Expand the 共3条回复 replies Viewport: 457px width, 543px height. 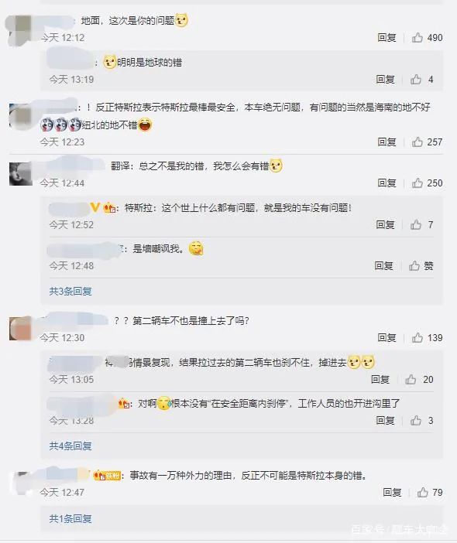(x=70, y=292)
